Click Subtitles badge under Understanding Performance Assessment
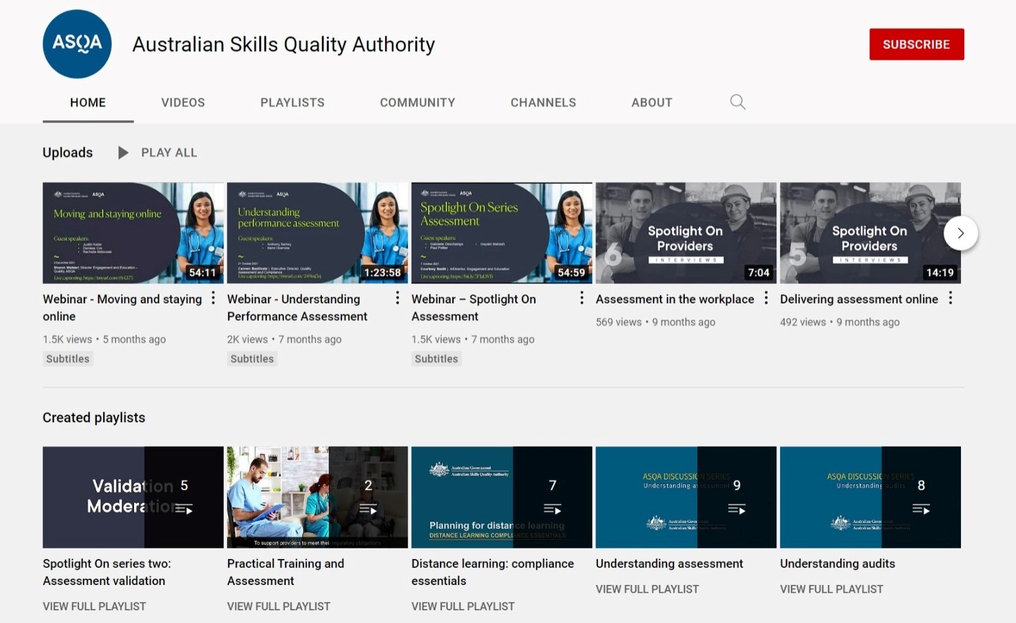 252,359
